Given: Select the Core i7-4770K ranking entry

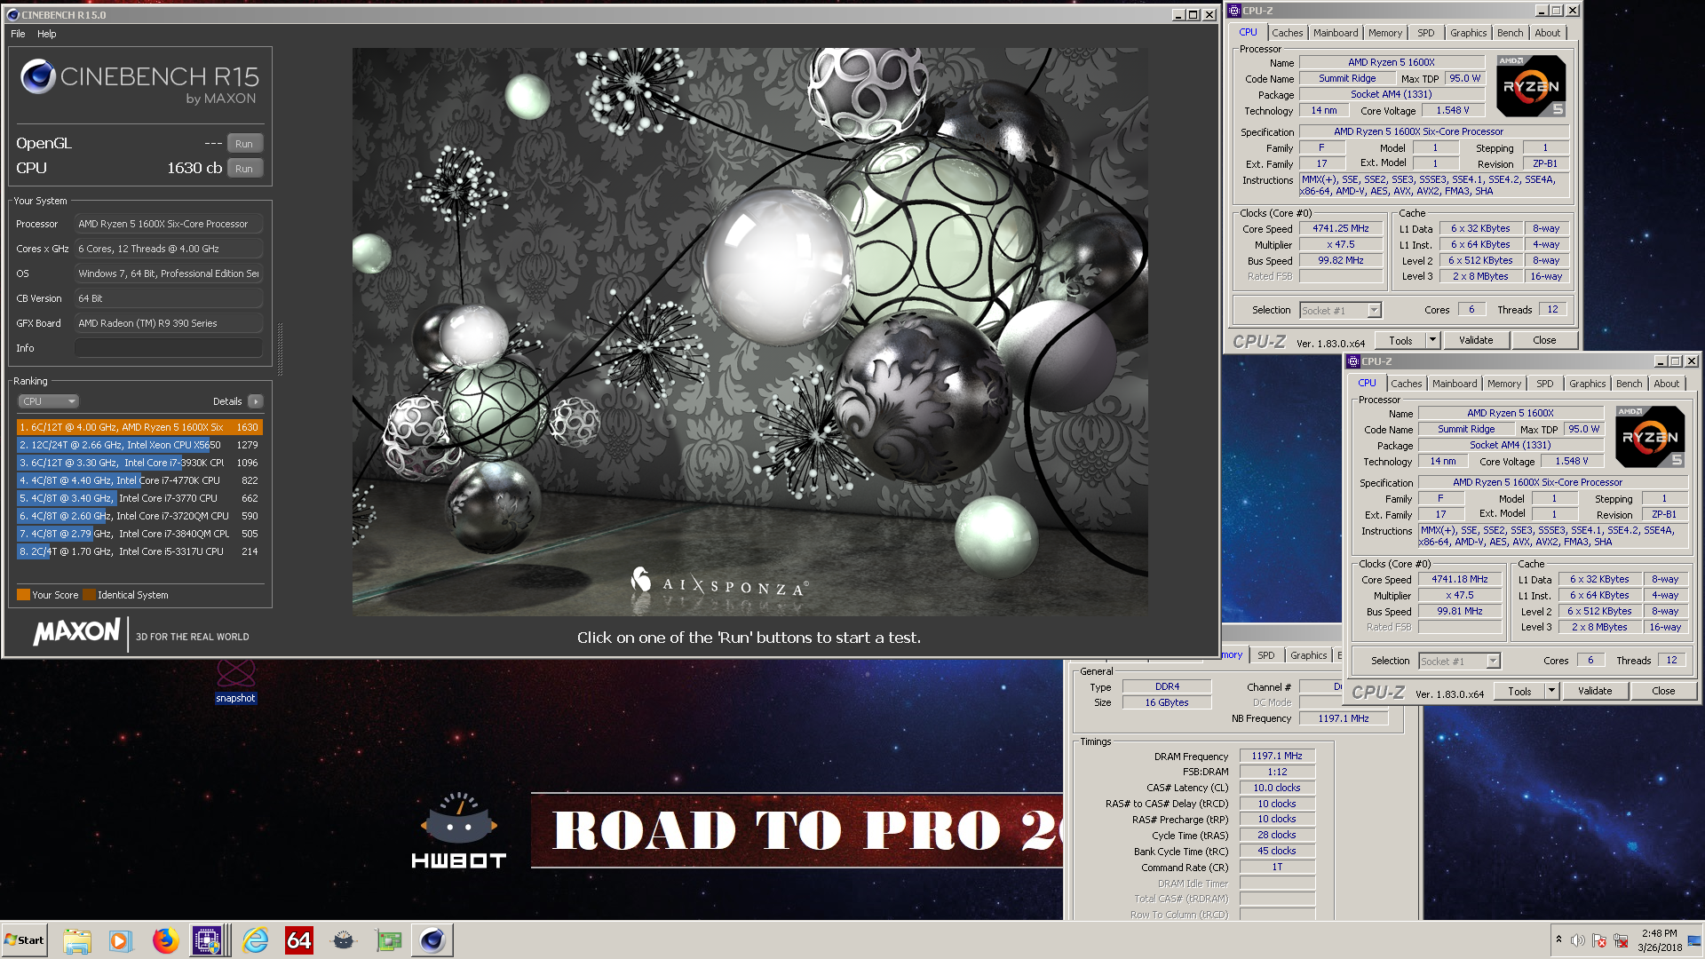Looking at the screenshot, I should pyautogui.click(x=139, y=480).
